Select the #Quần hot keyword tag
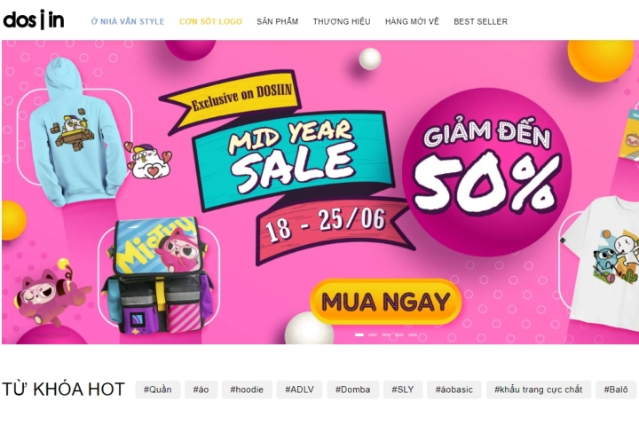This screenshot has width=639, height=425. pyautogui.click(x=158, y=390)
